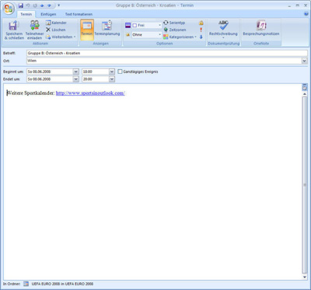The image size is (311, 290).
Task: Click the Office button orb
Action: point(9,9)
